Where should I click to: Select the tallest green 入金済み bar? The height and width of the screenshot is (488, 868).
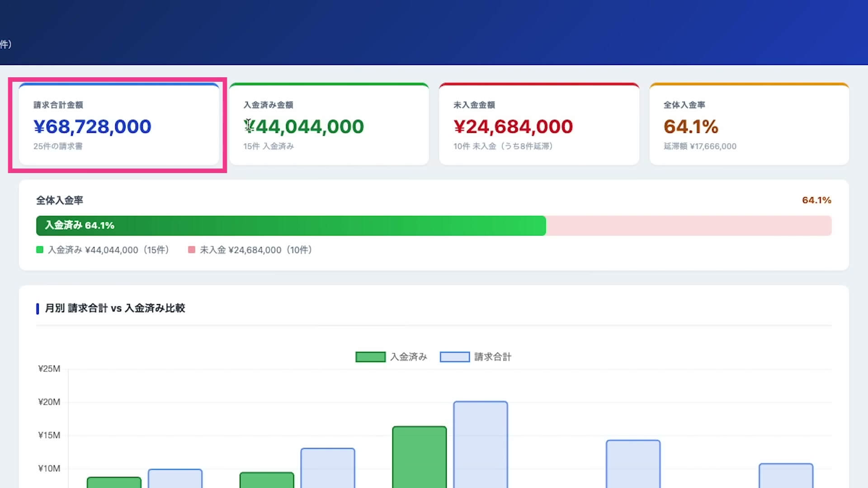click(x=420, y=457)
